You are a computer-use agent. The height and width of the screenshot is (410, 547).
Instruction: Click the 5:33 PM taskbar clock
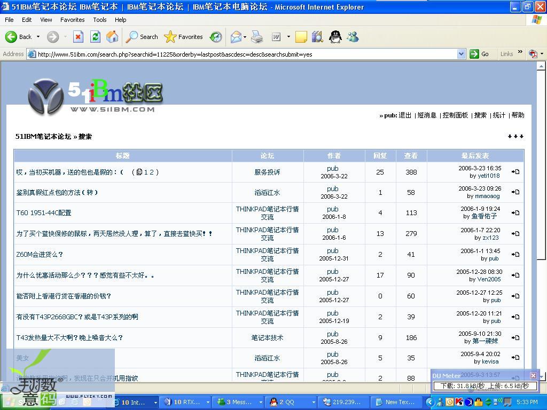pyautogui.click(x=527, y=402)
